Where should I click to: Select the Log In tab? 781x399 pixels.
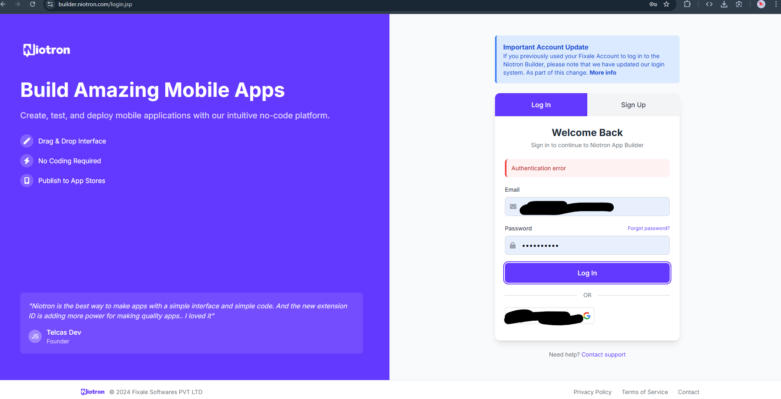coord(541,105)
